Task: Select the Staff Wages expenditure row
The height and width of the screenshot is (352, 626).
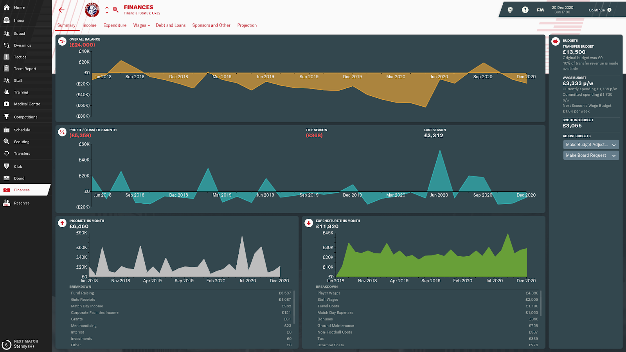Action: pos(427,300)
